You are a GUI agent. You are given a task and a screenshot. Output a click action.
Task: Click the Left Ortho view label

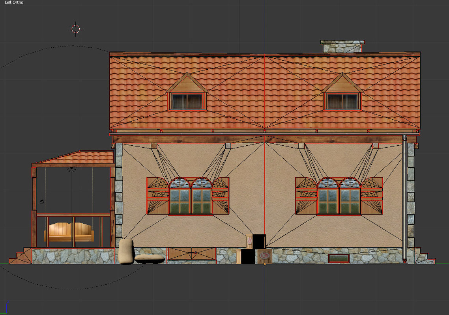(14, 2)
